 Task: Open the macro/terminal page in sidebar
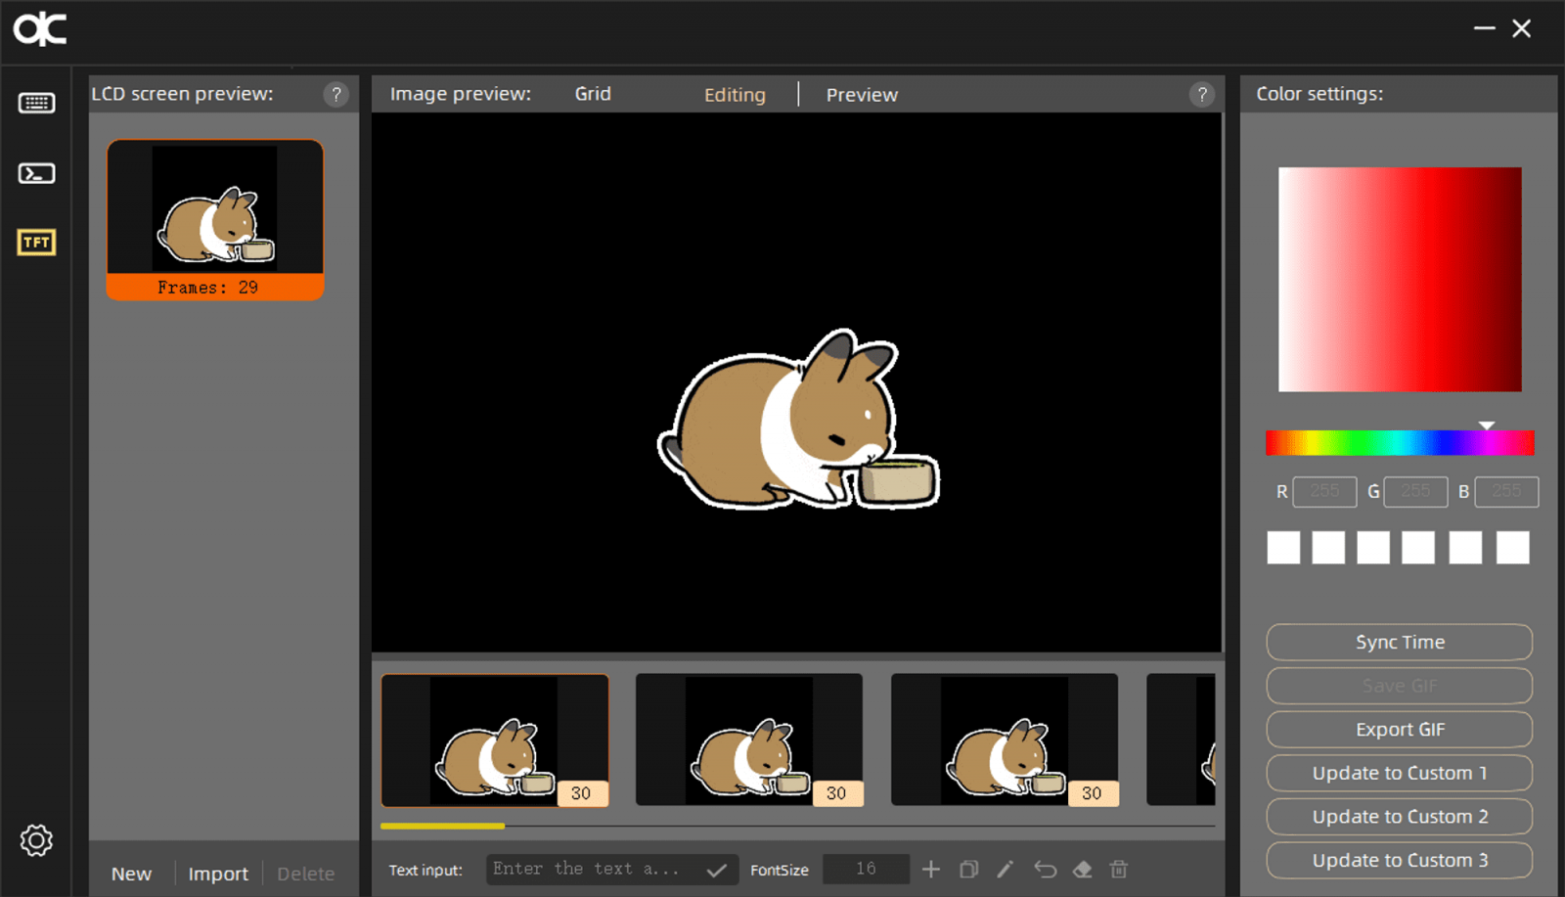pos(36,173)
